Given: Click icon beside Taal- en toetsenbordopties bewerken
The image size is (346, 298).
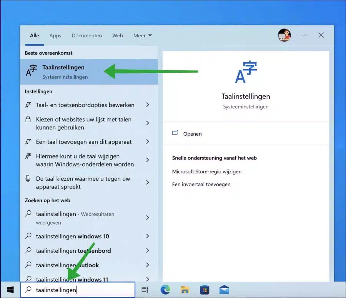Looking at the screenshot, I should click(28, 105).
